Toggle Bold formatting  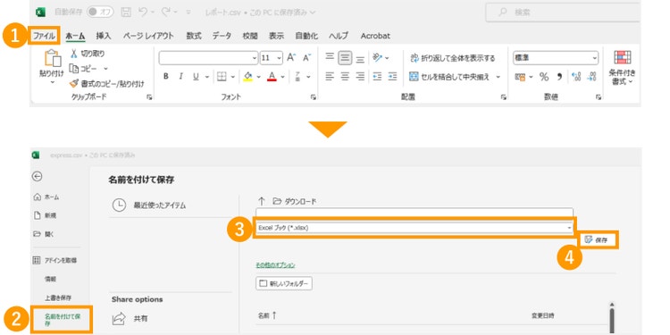166,77
